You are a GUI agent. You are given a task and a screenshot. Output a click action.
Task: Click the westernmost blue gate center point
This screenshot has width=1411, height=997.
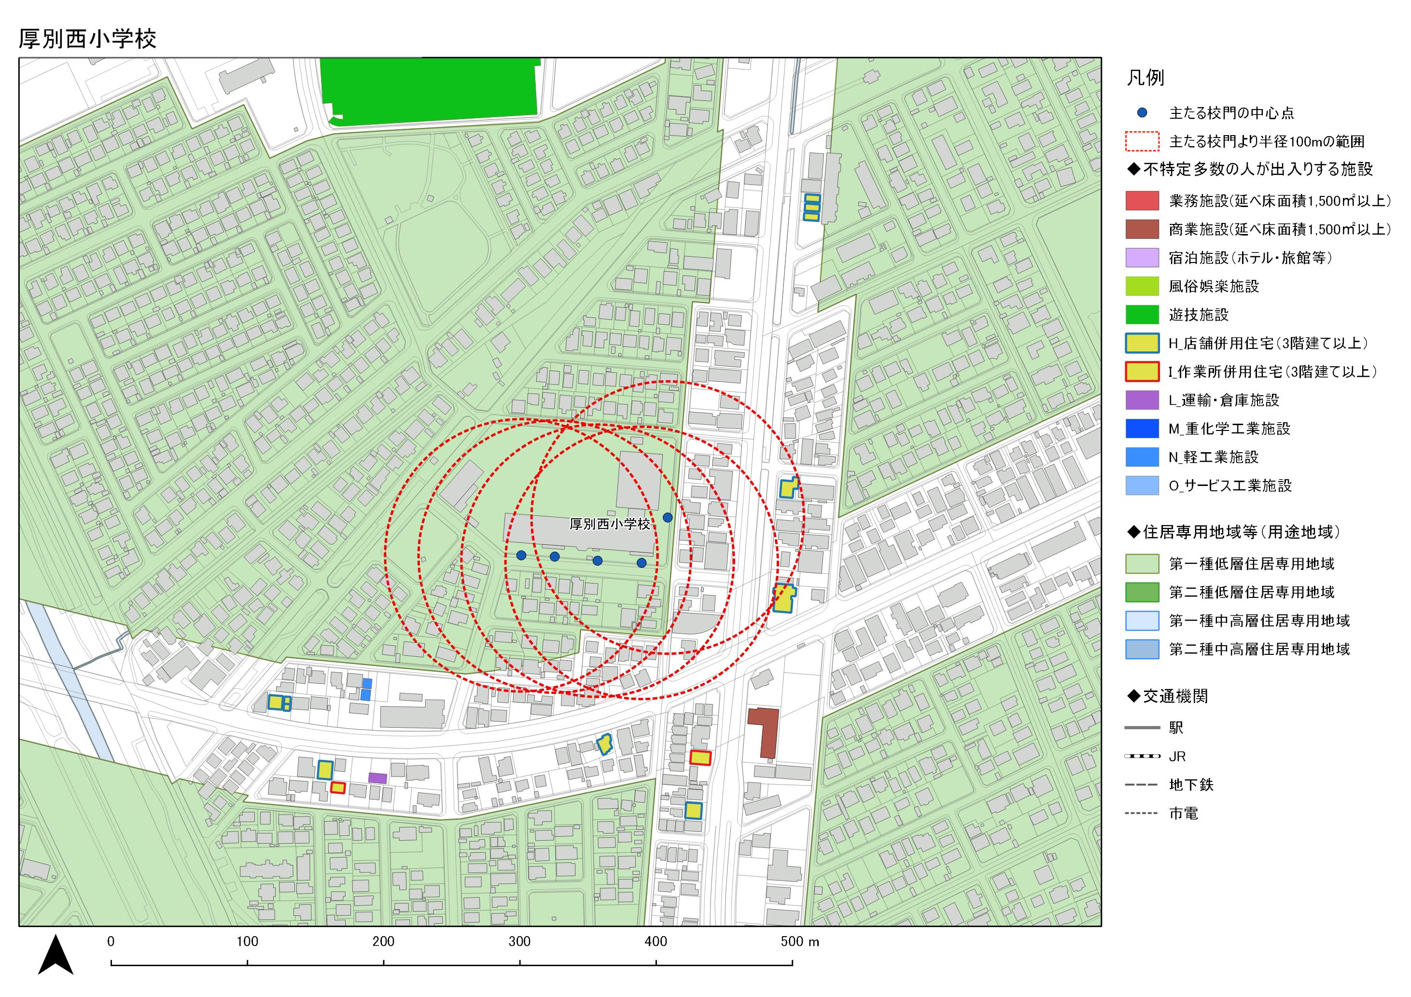(x=521, y=555)
